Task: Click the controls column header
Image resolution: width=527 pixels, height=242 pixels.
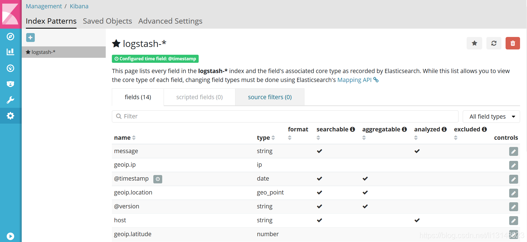Action: click(x=506, y=138)
